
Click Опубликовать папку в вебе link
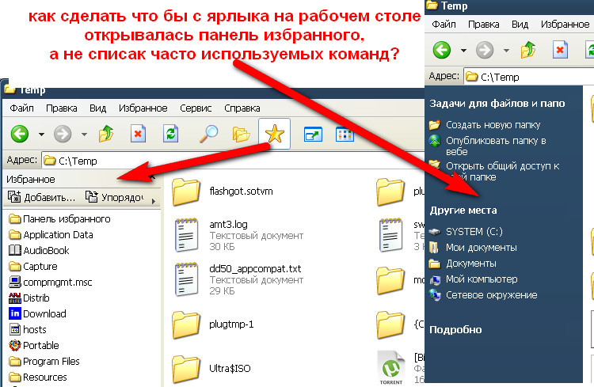click(x=488, y=146)
